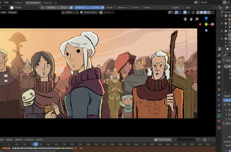
Task: Open shading options dropdown arrow
Action: (x=212, y=12)
